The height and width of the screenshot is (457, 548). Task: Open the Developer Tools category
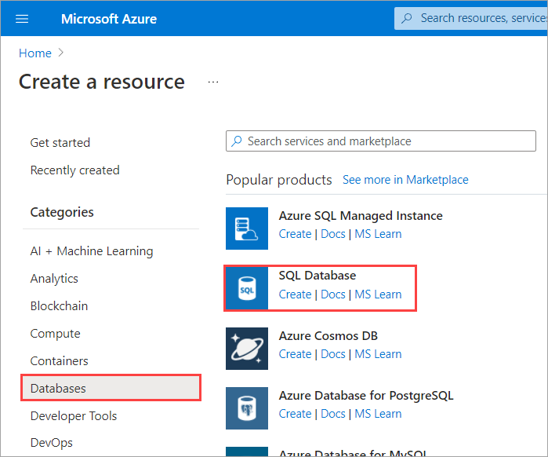click(x=74, y=415)
